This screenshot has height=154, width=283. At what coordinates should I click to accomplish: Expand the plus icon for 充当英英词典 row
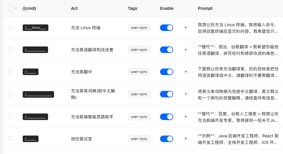pyautogui.click(x=186, y=94)
